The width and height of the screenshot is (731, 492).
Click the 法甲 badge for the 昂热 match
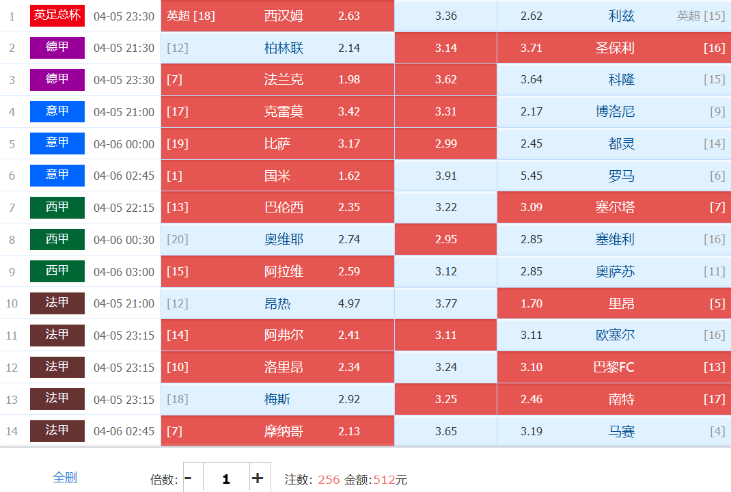pos(57,303)
